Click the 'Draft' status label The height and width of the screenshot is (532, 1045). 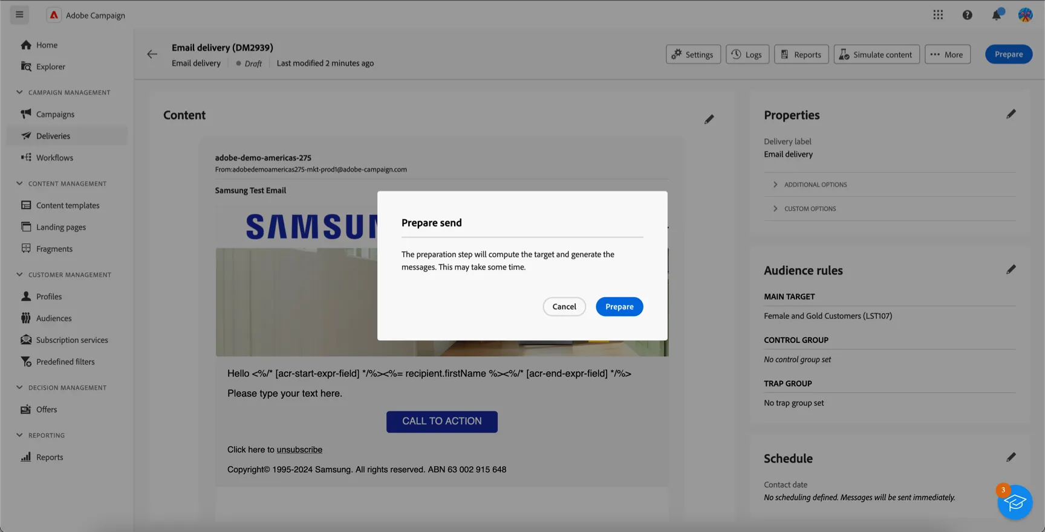pos(253,63)
